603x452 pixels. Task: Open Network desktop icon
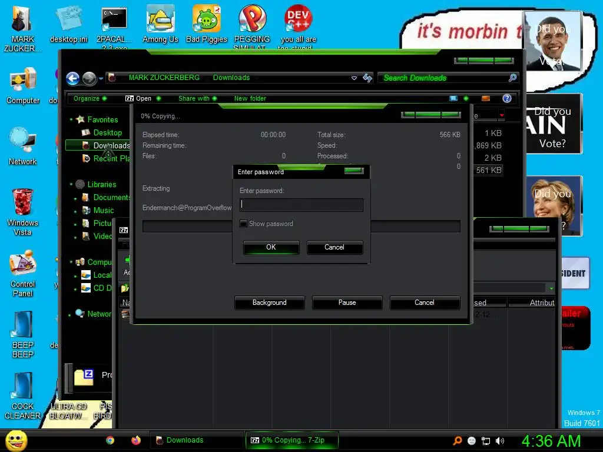click(x=23, y=146)
